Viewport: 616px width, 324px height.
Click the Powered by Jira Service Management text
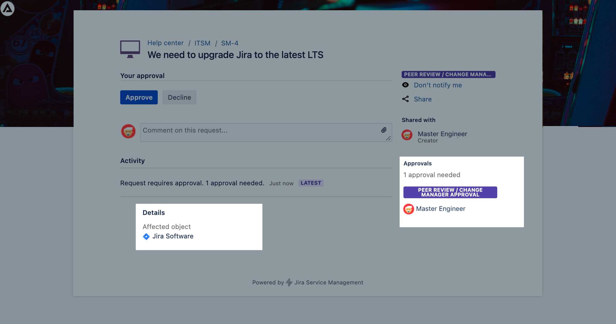308,282
